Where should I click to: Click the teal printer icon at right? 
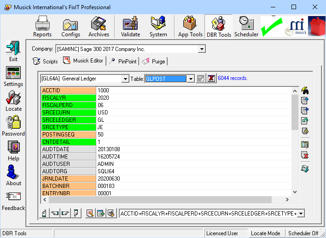click(x=305, y=169)
